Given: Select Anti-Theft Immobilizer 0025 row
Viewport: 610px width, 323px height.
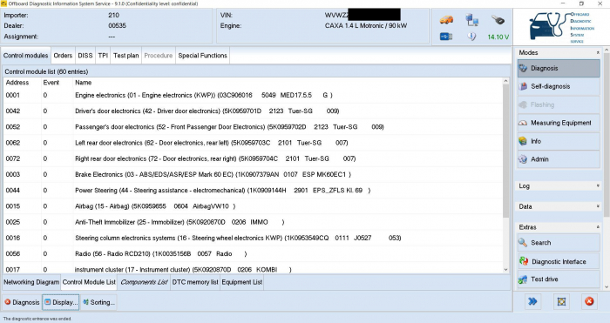Looking at the screenshot, I should [x=253, y=222].
